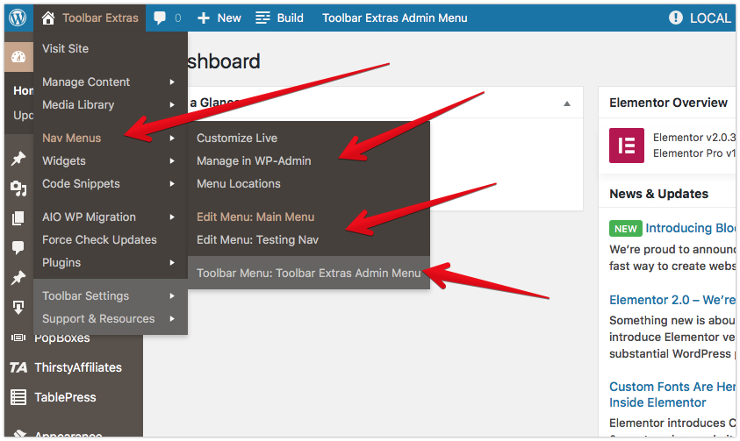Viewport: 740px width, 441px height.
Task: Open ThirstyAffiliates sidebar menu
Action: [78, 367]
